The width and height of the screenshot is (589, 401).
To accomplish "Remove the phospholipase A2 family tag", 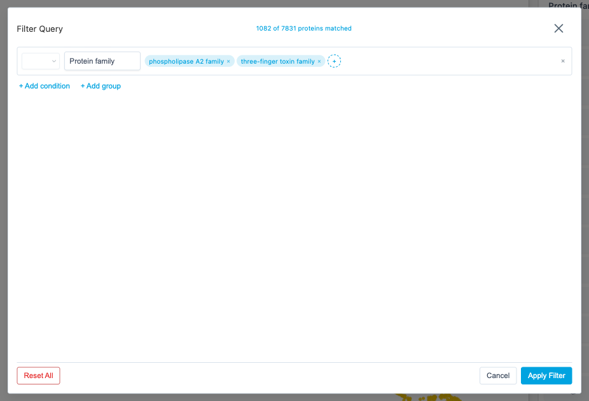I will coord(228,61).
